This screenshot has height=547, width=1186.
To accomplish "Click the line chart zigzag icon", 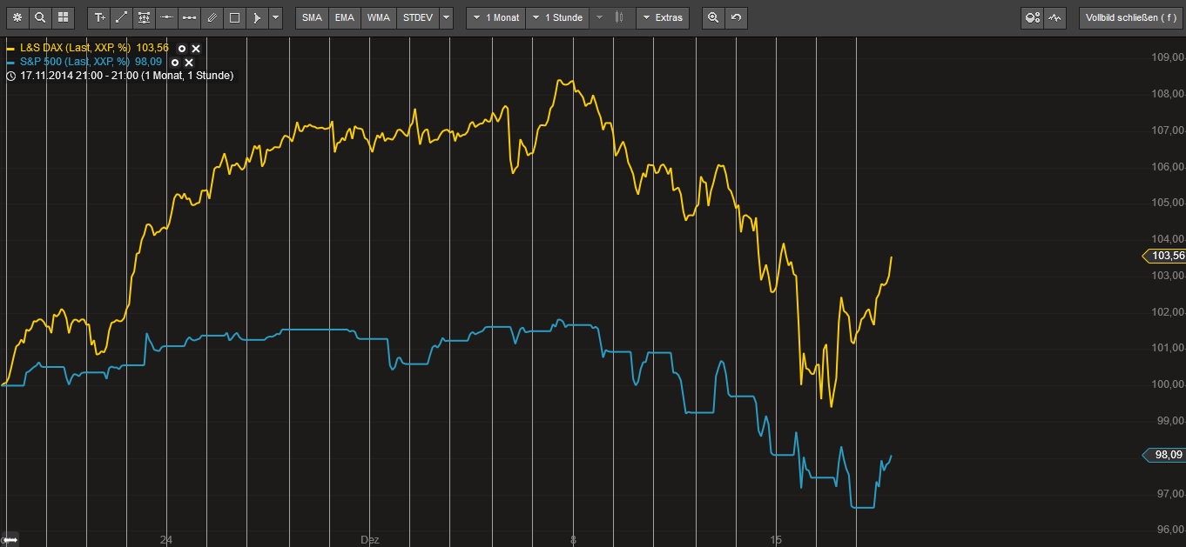I will point(1055,17).
